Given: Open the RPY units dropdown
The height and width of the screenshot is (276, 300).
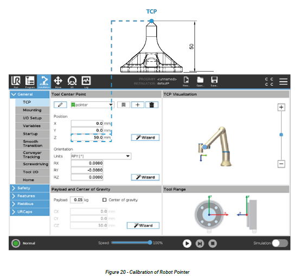Looking at the screenshot, I should (101, 156).
